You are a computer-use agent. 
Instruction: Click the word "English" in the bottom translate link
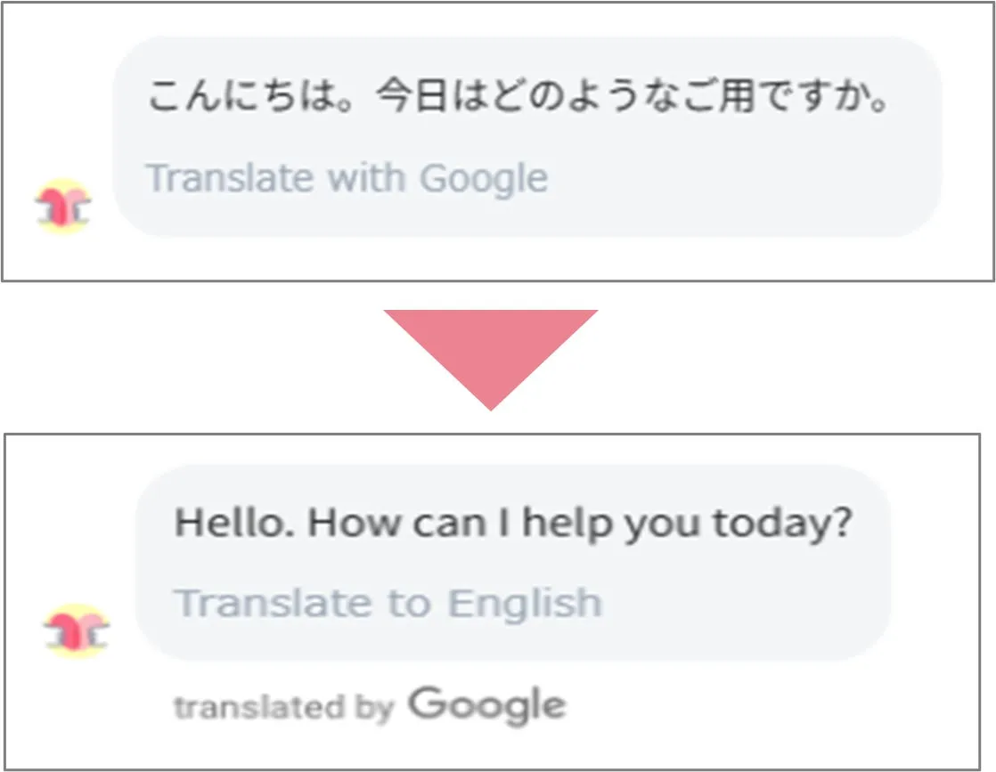click(525, 603)
